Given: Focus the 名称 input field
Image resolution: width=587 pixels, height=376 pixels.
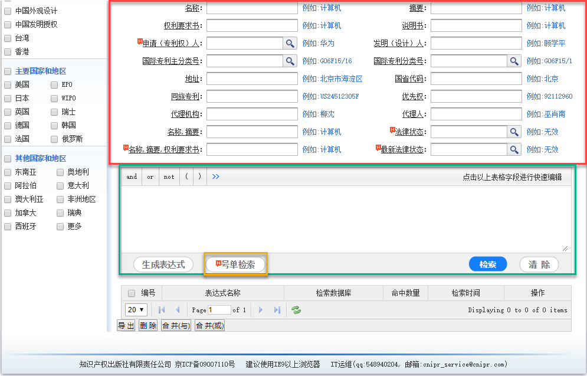Looking at the screenshot, I should coord(252,8).
